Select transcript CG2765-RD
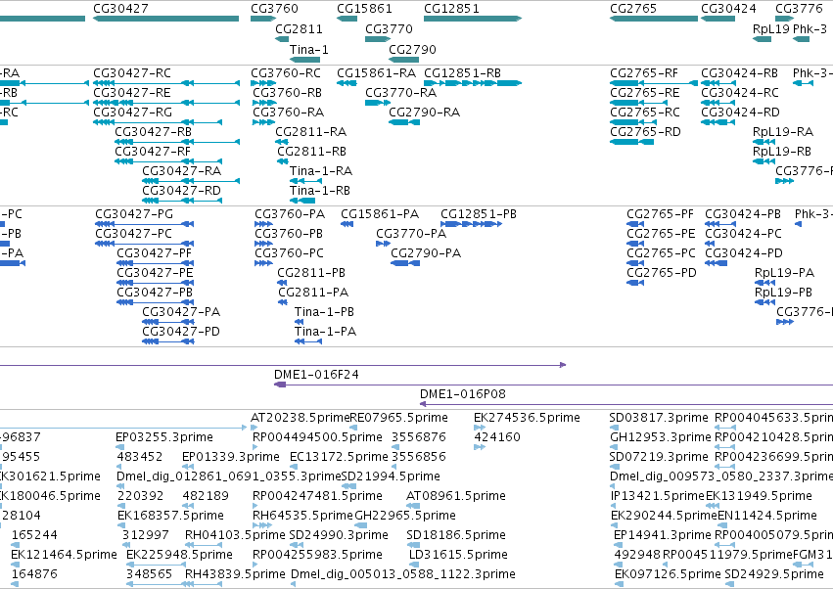 point(645,131)
